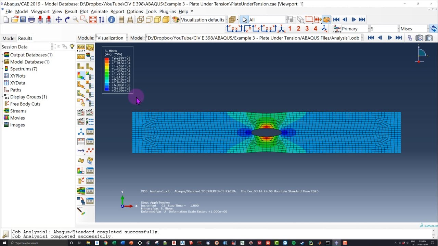
Task: Turn perspective on with tapered ladder icon
Action: (130, 20)
